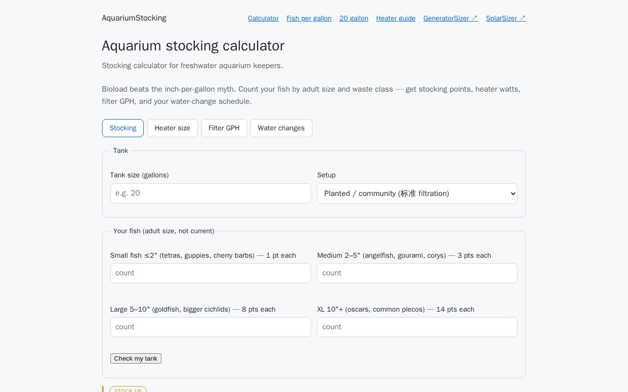The width and height of the screenshot is (628, 392).
Task: Focus the Large fish count field
Action: 210,327
